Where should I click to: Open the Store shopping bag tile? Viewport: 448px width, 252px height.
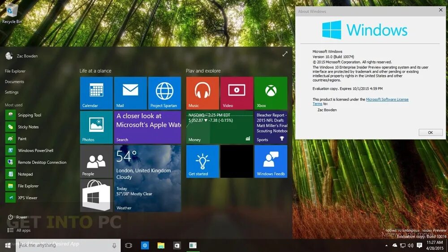tap(96, 196)
